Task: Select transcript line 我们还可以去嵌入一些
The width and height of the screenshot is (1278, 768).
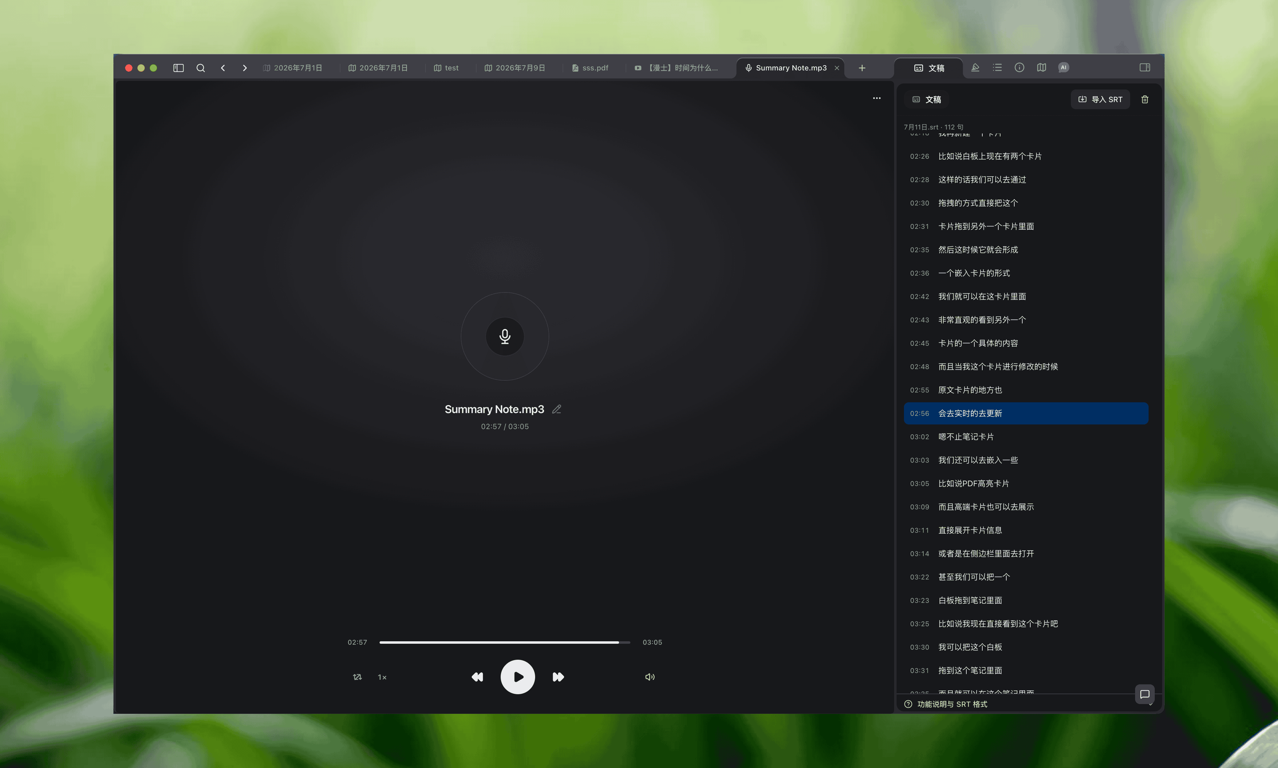Action: click(x=1026, y=460)
